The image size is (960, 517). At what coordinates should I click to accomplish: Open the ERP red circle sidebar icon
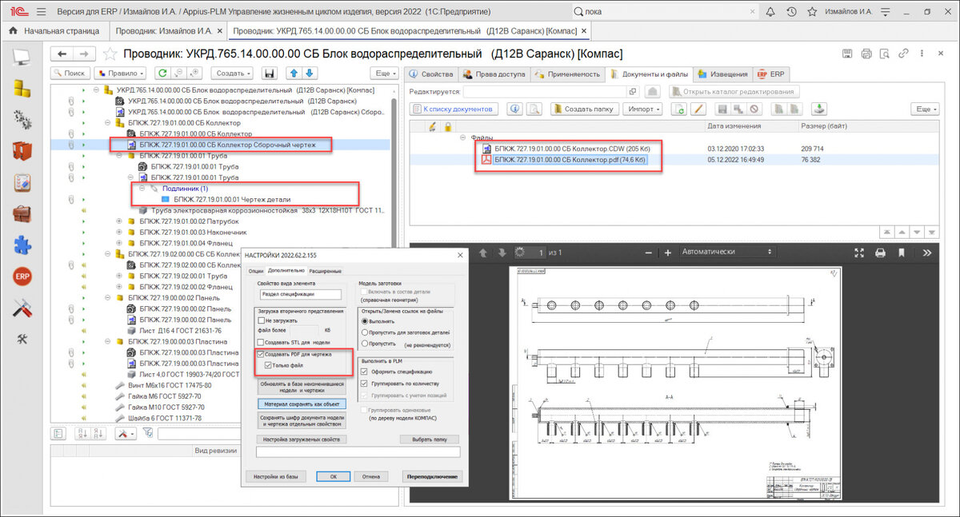[22, 276]
